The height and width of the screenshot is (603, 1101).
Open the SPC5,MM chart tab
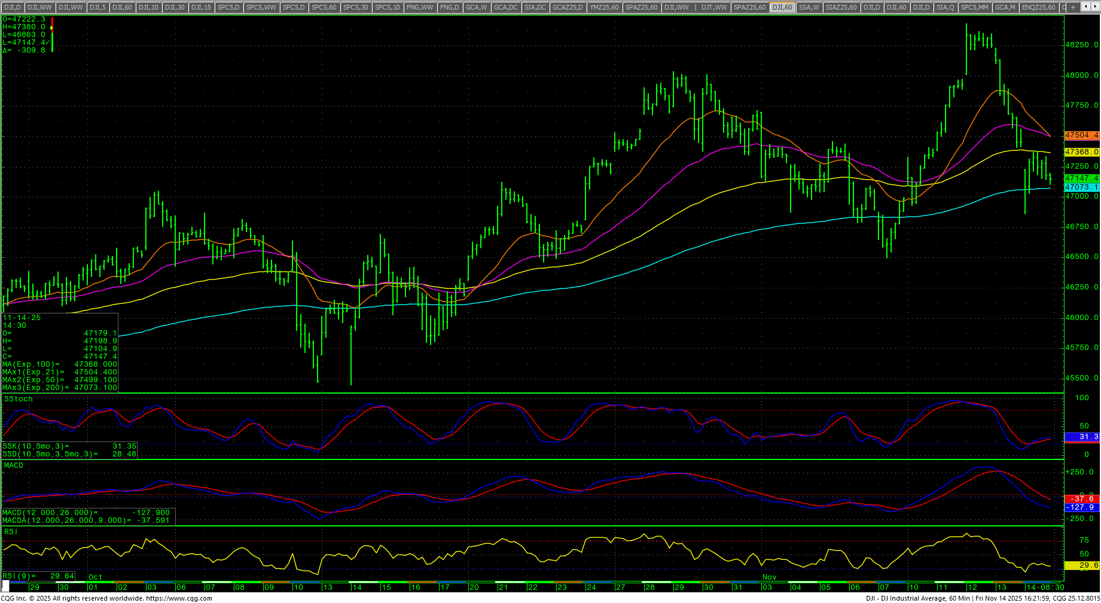pyautogui.click(x=974, y=7)
